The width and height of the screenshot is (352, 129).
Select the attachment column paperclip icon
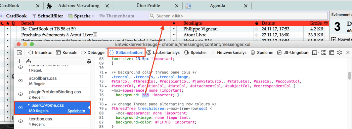point(14,23)
